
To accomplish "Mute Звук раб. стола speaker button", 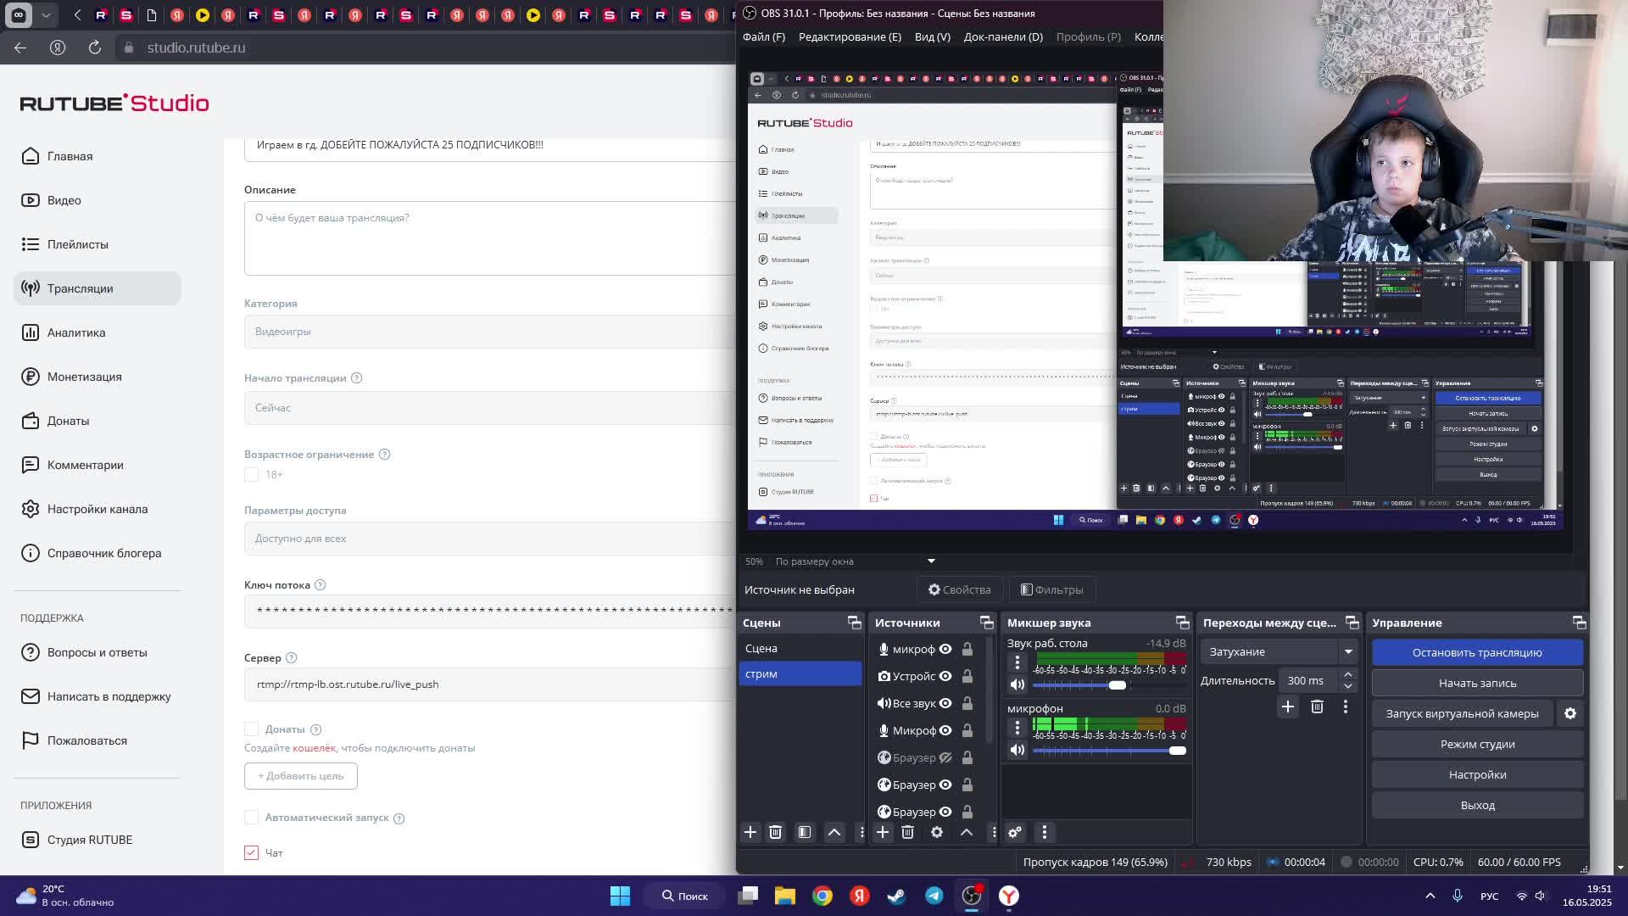I will tap(1017, 685).
